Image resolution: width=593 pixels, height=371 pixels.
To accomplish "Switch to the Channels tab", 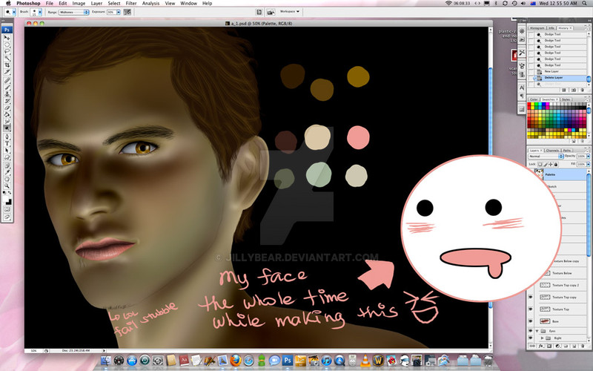I will [552, 151].
